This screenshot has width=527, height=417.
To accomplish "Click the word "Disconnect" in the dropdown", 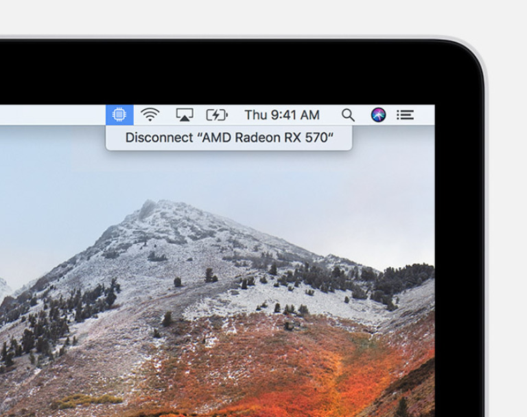I will (159, 137).
